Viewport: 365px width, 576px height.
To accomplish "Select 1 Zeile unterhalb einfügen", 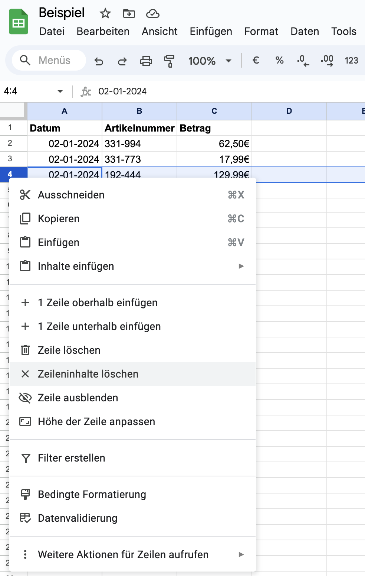I will coord(132,326).
